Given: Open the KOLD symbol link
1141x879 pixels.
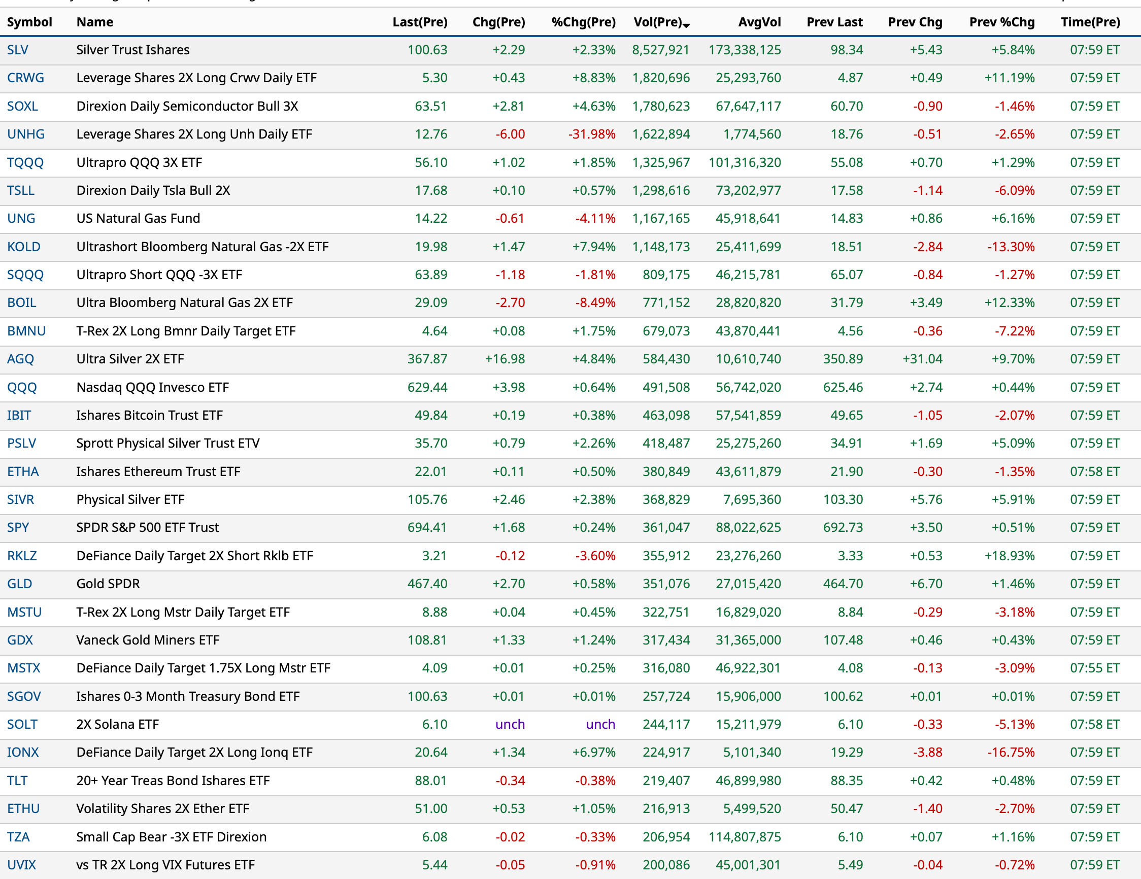Looking at the screenshot, I should coord(23,247).
